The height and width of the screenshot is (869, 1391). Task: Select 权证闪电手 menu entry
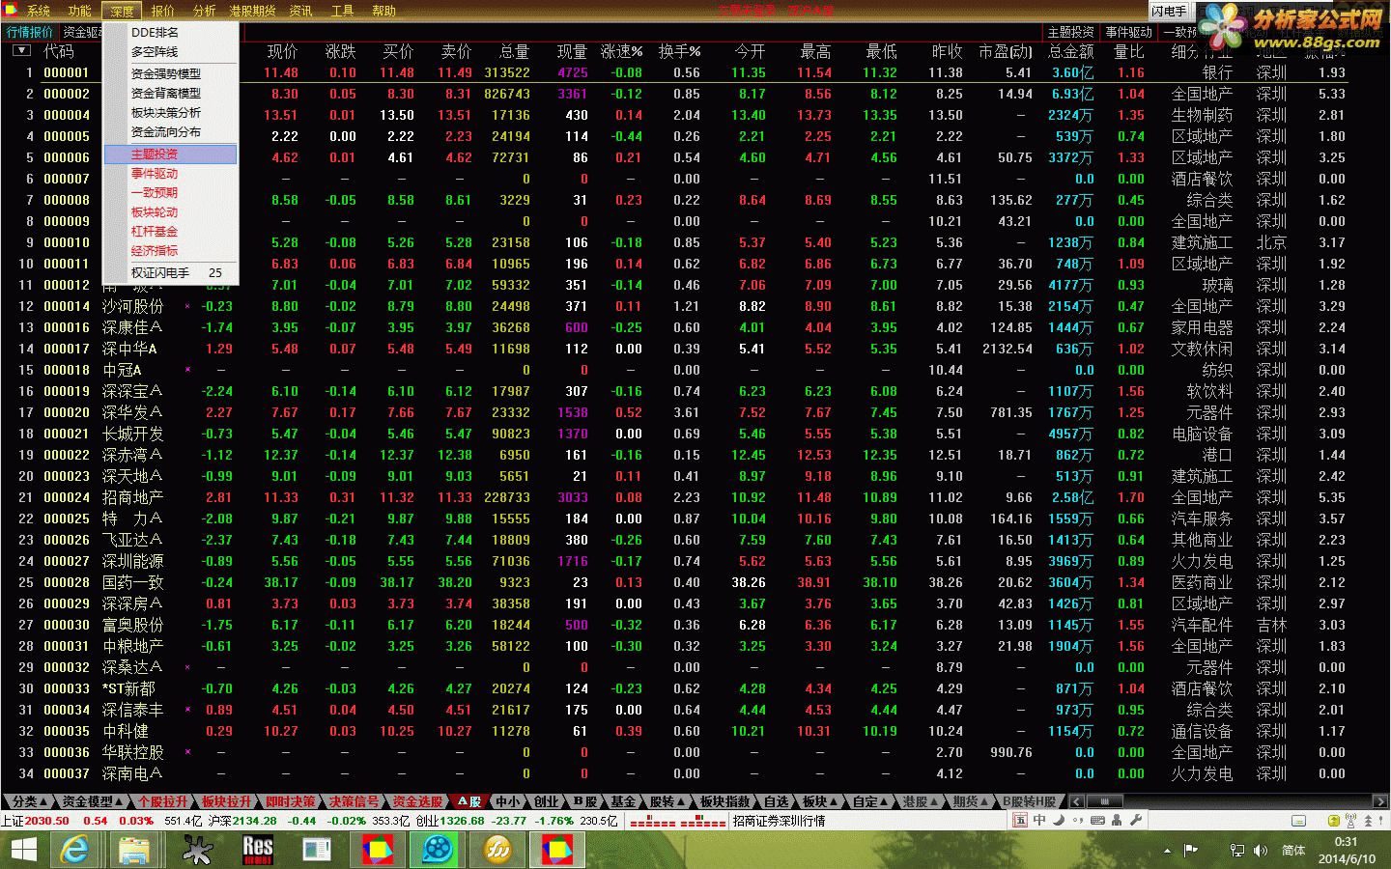(170, 272)
